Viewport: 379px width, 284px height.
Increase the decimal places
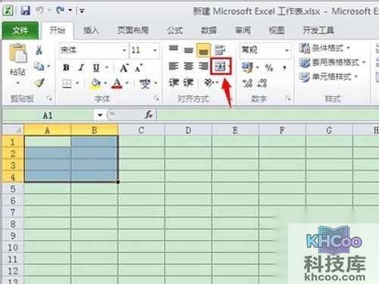click(248, 83)
